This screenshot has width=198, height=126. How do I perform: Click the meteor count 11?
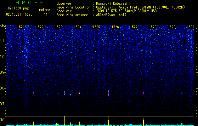[46, 14]
